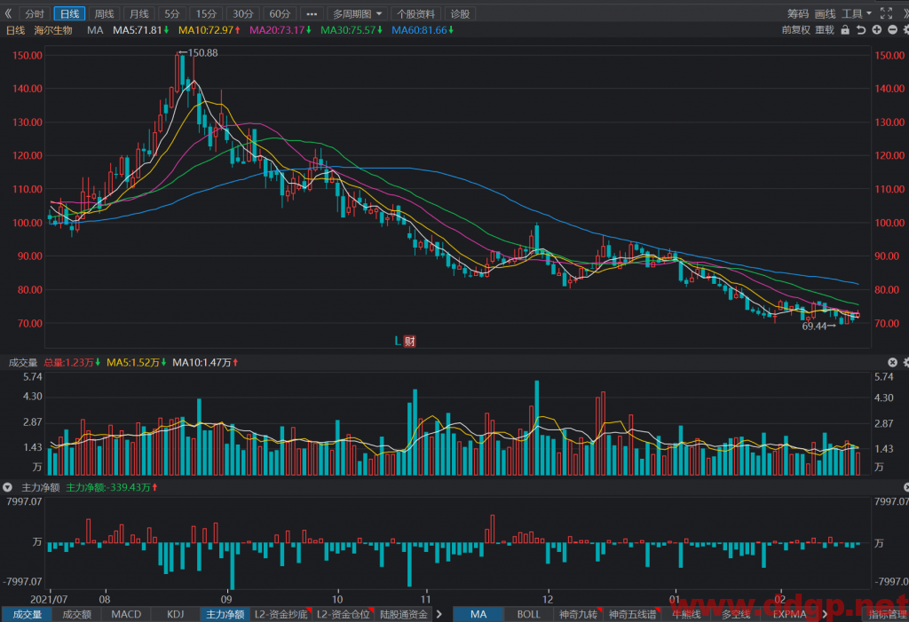The image size is (909, 622).
Task: Click MA20:73.17 value label
Action: [281, 30]
